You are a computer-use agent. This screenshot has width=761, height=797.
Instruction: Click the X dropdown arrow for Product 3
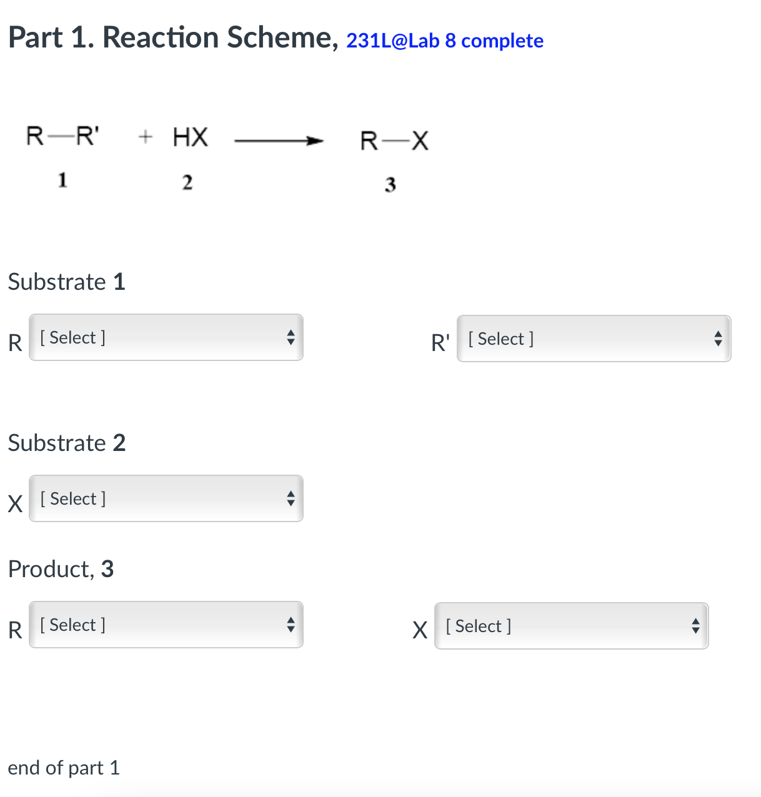[696, 626]
